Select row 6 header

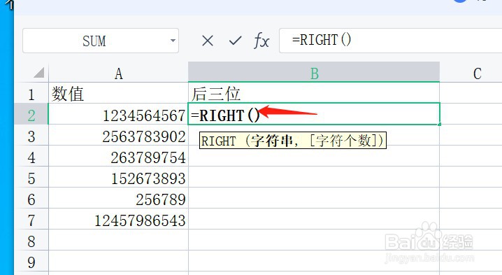click(31, 199)
